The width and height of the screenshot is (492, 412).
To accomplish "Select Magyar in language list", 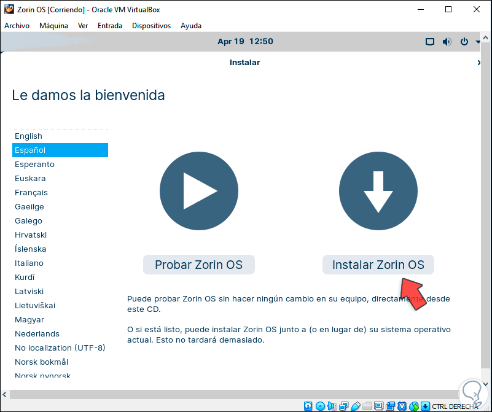I will (x=60, y=319).
